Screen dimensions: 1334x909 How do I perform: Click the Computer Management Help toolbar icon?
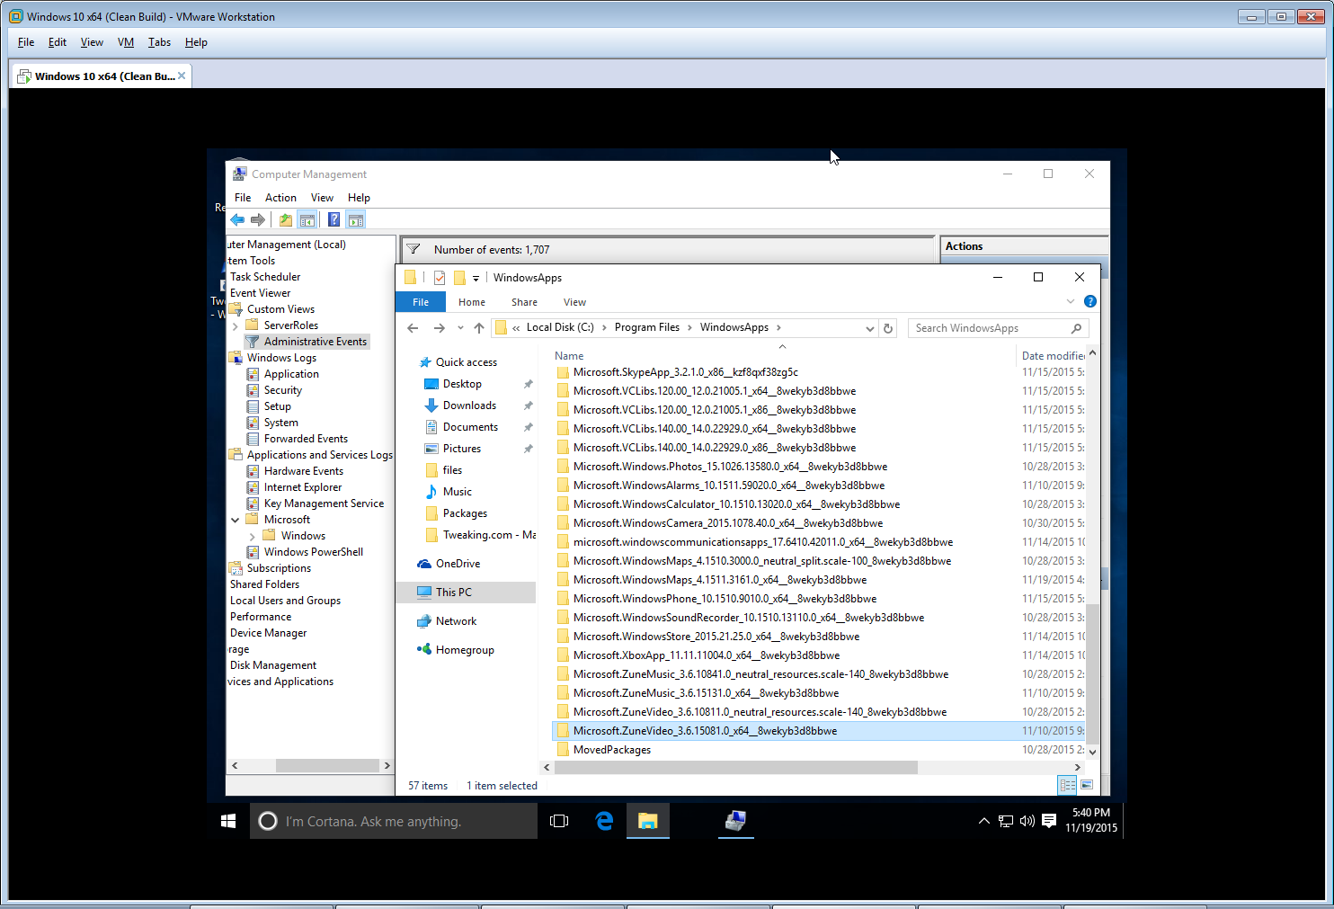(333, 220)
